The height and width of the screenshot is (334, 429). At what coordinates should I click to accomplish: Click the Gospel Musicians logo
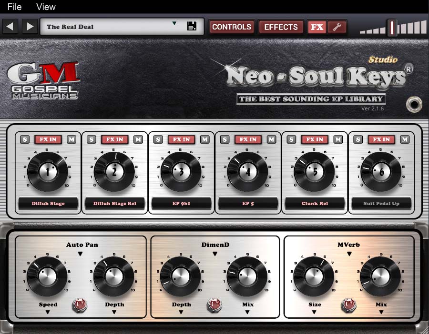43,80
